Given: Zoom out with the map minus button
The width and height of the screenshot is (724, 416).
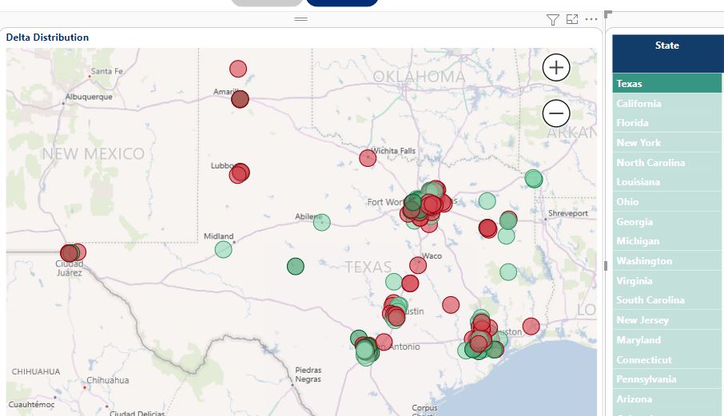Looking at the screenshot, I should tap(556, 113).
